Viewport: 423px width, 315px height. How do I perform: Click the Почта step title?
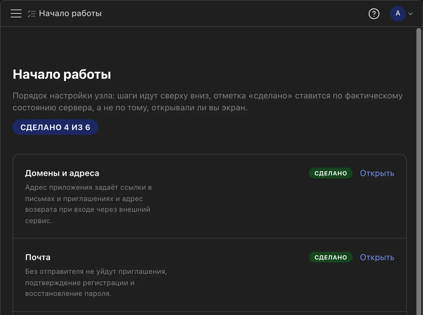pos(38,257)
